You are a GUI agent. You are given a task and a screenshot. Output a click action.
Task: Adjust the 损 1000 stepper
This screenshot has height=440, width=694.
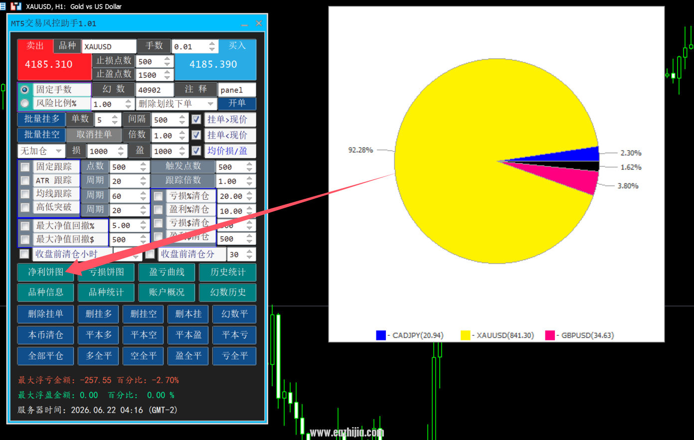(121, 151)
